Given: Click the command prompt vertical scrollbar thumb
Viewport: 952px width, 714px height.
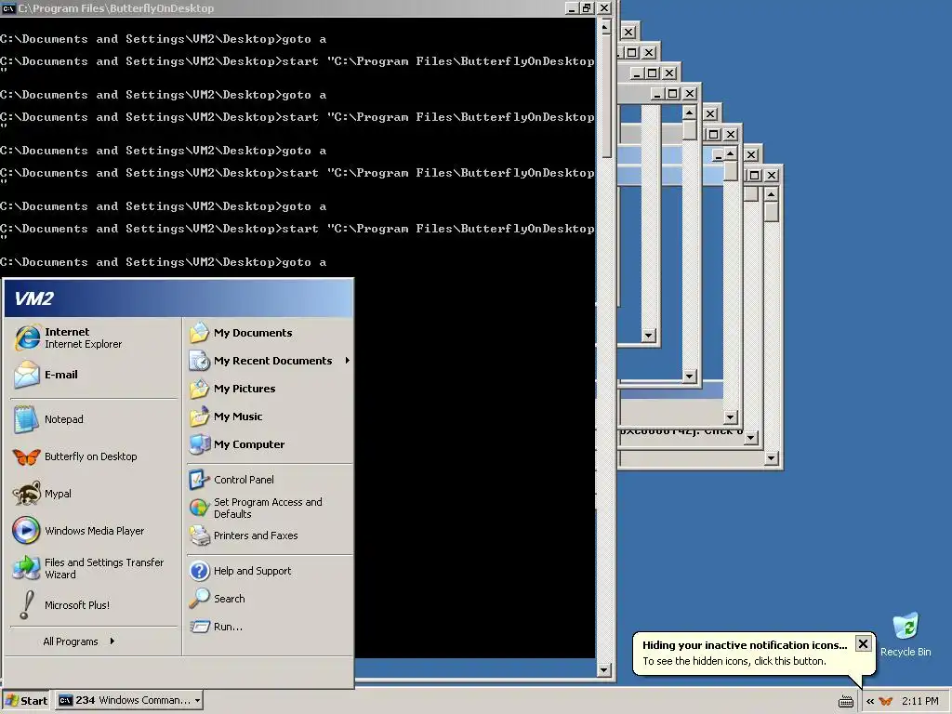Looking at the screenshot, I should point(604,97).
